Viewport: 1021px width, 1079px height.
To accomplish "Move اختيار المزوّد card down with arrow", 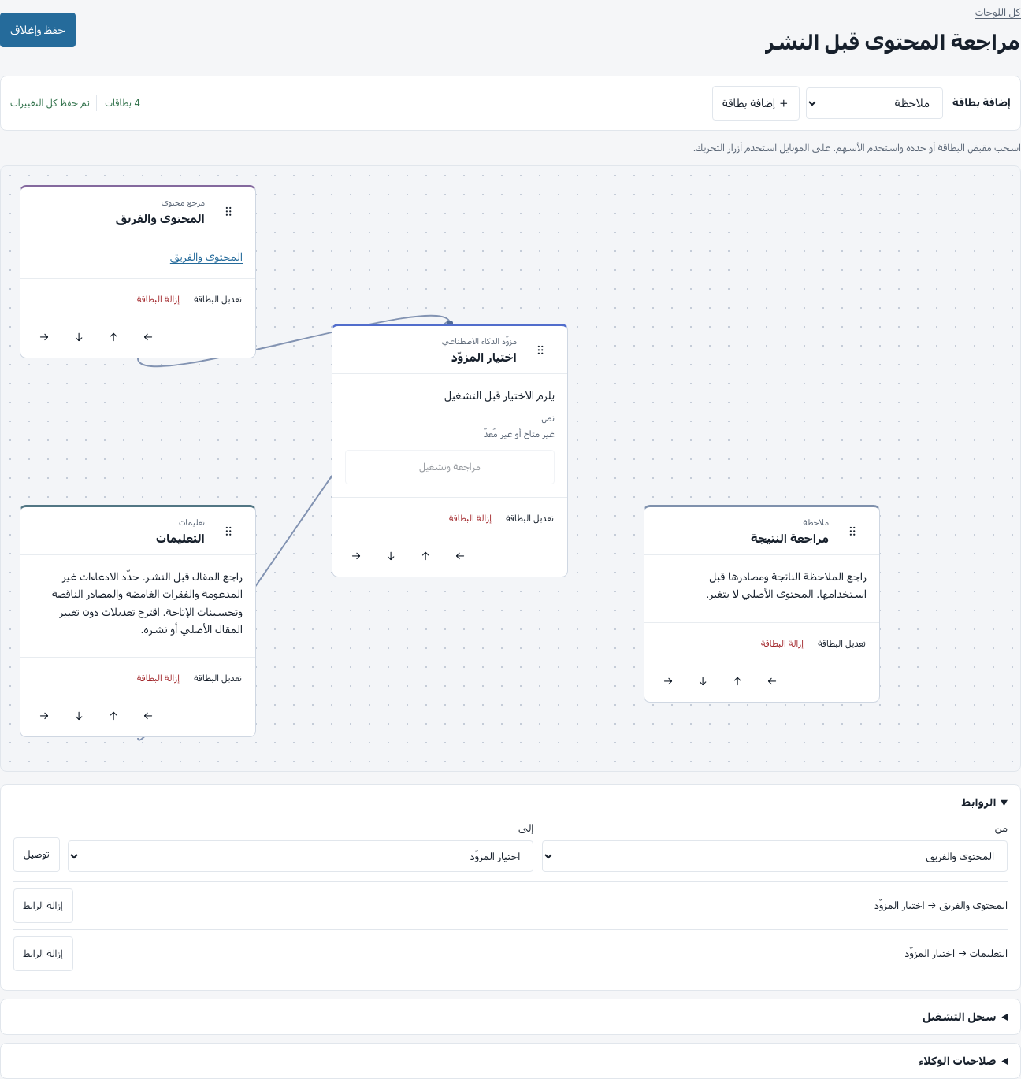I will (x=391, y=556).
